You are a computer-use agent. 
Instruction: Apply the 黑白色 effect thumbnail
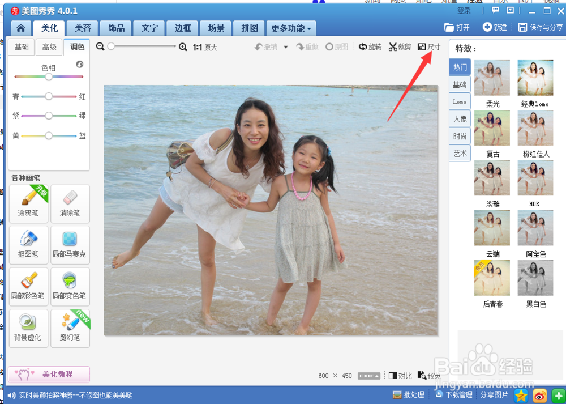point(535,278)
